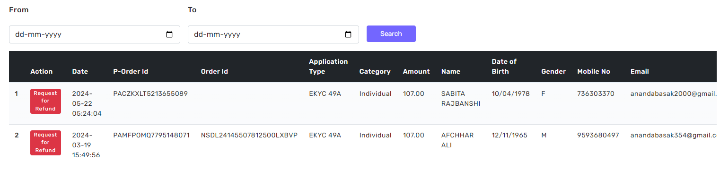Screen dimensions: 720x170
Task: Click the P-Order Id column header
Action: pyautogui.click(x=131, y=71)
